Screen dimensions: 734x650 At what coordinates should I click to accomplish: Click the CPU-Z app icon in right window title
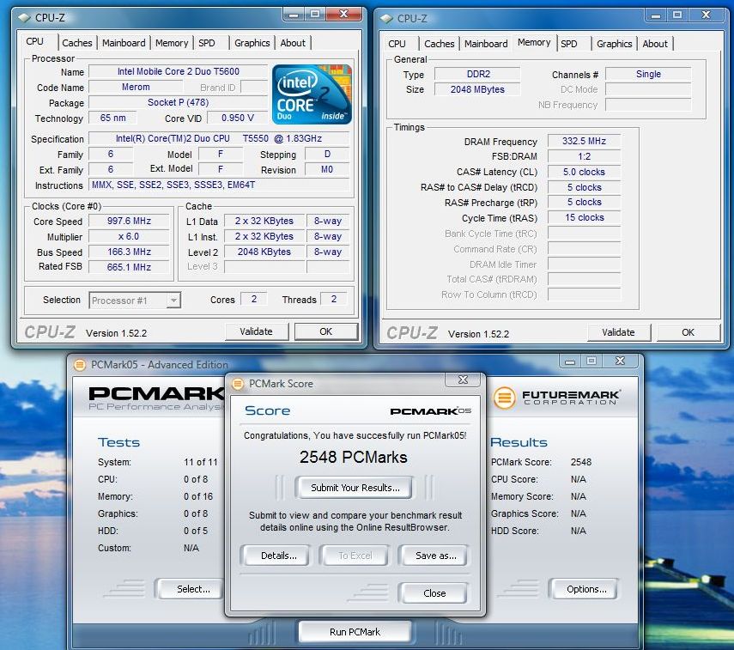(386, 19)
